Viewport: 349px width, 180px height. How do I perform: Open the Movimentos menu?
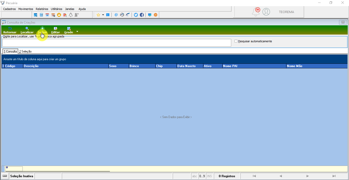coord(26,9)
